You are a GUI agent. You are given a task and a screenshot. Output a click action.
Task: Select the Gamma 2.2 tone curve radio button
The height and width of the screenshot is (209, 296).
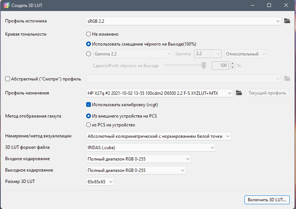tap(88, 54)
